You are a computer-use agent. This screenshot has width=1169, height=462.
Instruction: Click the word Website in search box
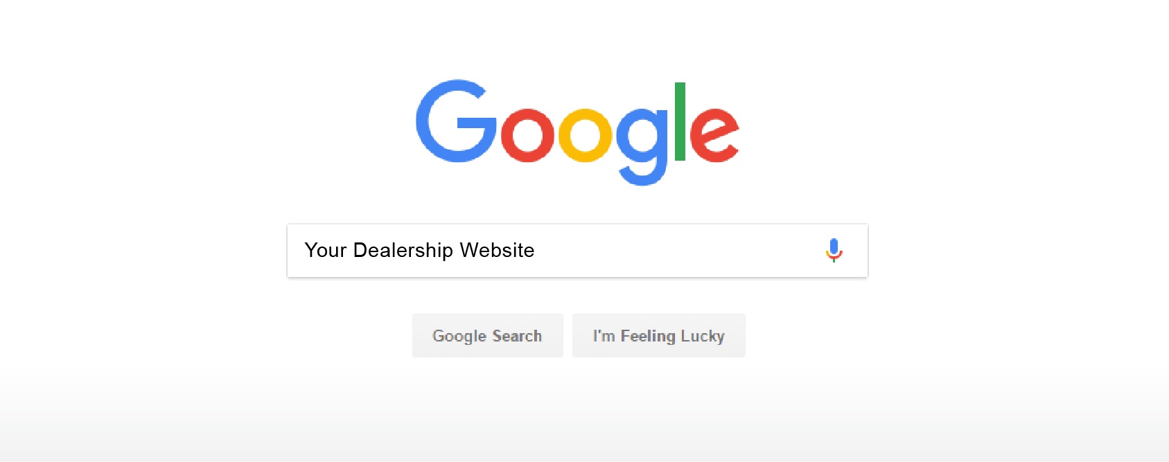pyautogui.click(x=498, y=250)
